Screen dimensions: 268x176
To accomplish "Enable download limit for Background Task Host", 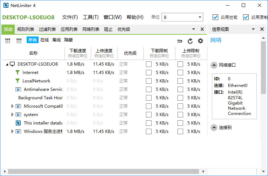I will (149, 98).
